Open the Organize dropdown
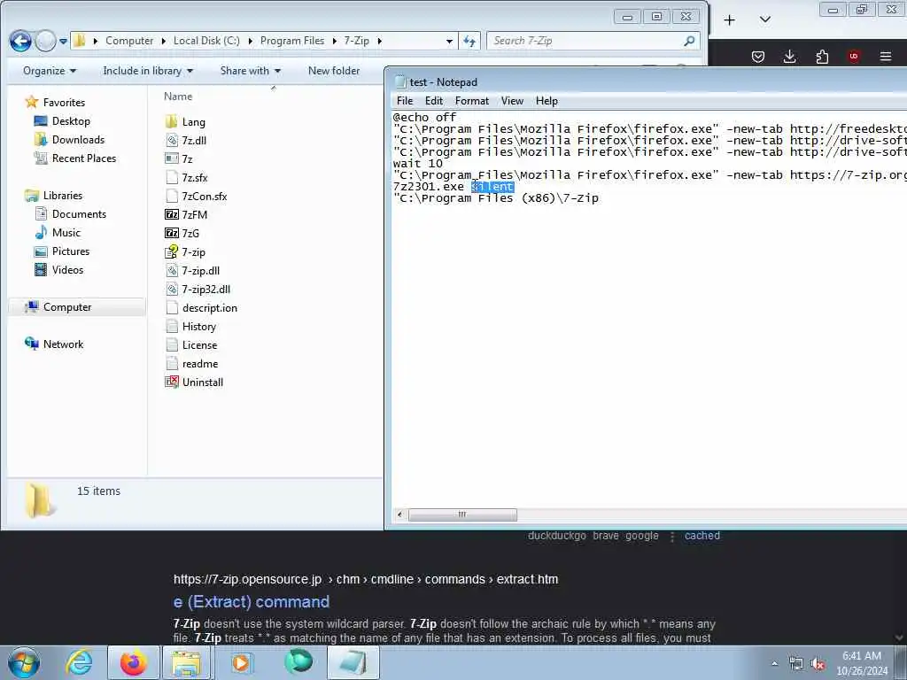The image size is (907, 680). pyautogui.click(x=50, y=71)
